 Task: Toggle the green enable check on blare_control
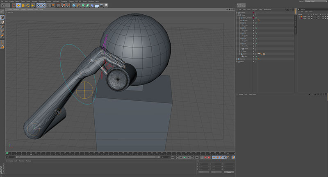tap(257, 18)
